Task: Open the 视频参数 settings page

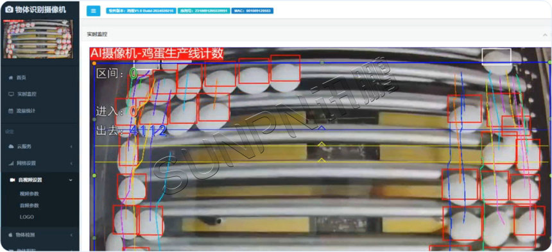Action: (30, 194)
